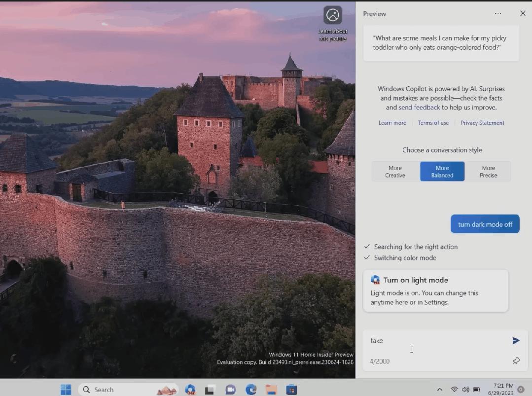The height and width of the screenshot is (396, 532).
Task: Open the Copilot options menu with the ellipsis
Action: [x=498, y=13]
